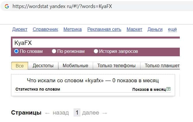Select the История запросов radio button
The image size is (193, 122).
[x=96, y=51]
